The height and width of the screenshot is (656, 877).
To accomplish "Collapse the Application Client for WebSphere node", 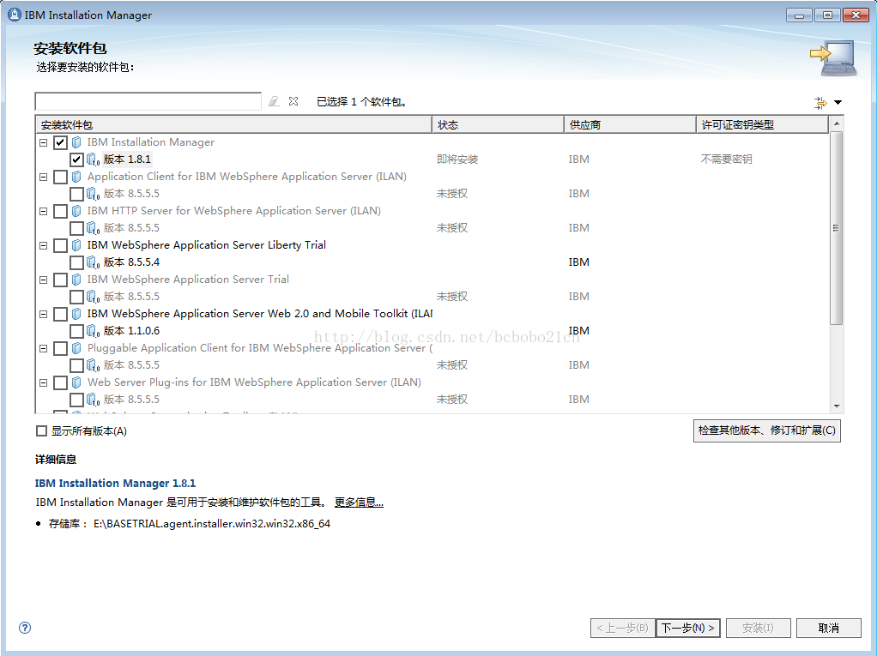I will coord(43,178).
